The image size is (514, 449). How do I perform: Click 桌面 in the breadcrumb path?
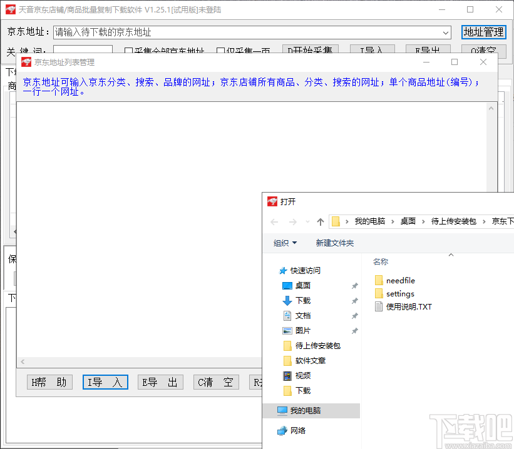408,221
